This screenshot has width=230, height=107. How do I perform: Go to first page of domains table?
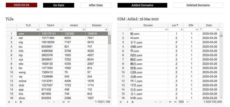pyautogui.click(x=155, y=102)
